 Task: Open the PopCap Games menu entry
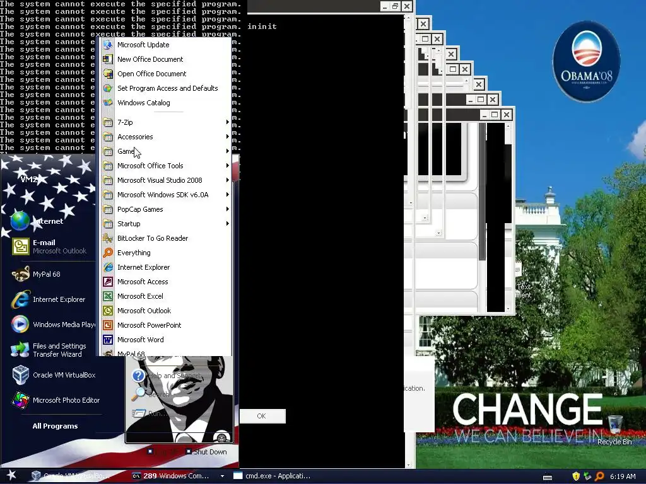coord(167,209)
